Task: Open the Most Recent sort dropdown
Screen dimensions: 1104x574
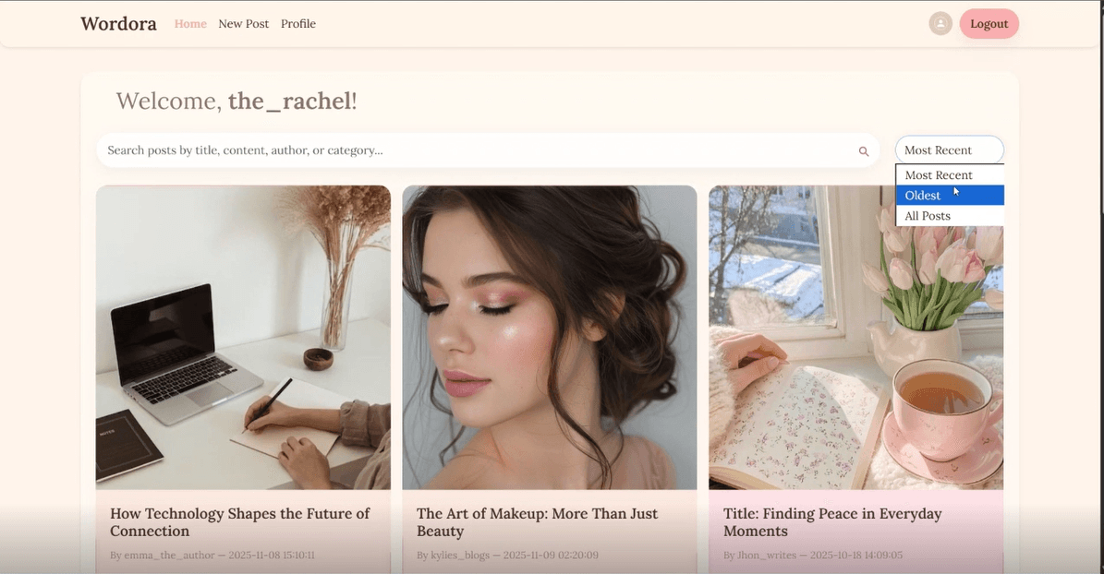Action: tap(949, 149)
